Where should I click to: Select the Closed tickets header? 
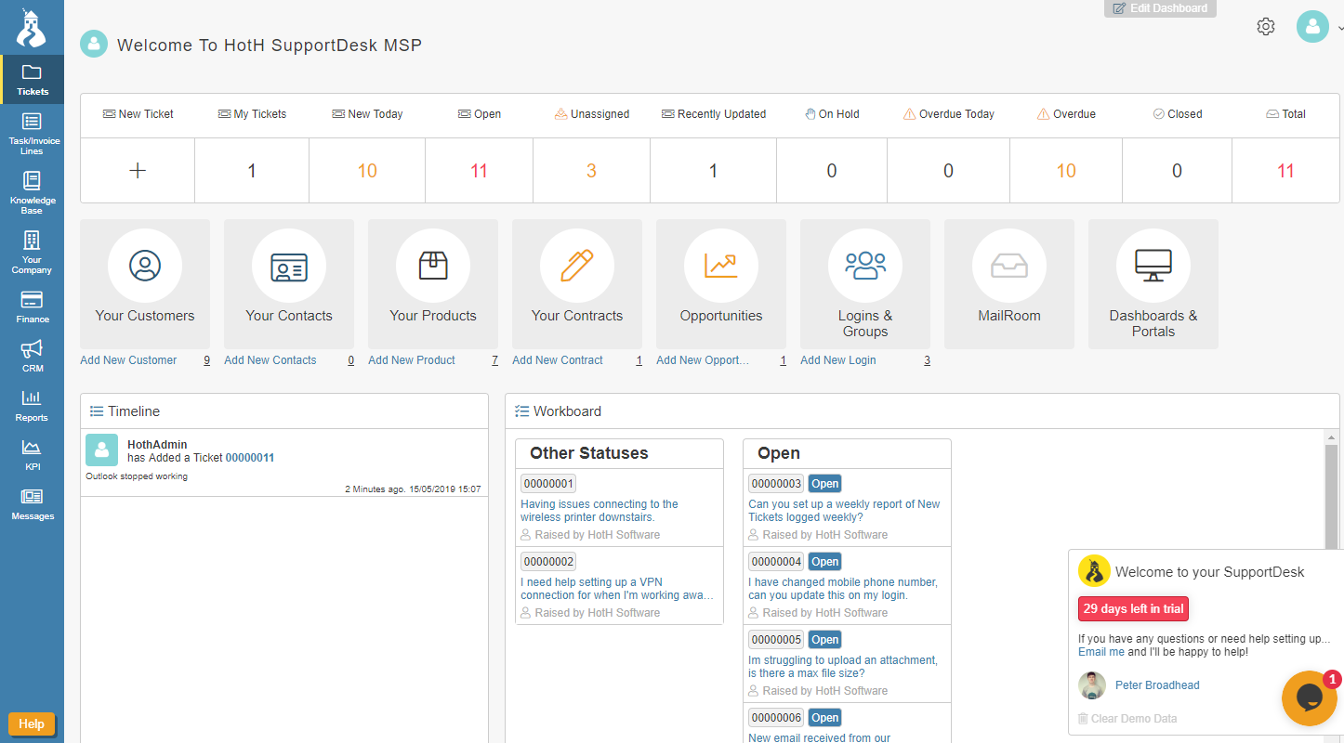(1178, 114)
